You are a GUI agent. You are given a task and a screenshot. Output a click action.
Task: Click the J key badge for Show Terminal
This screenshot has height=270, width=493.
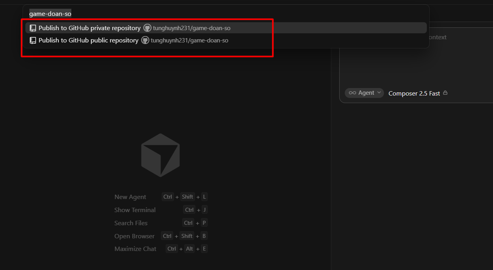click(204, 210)
